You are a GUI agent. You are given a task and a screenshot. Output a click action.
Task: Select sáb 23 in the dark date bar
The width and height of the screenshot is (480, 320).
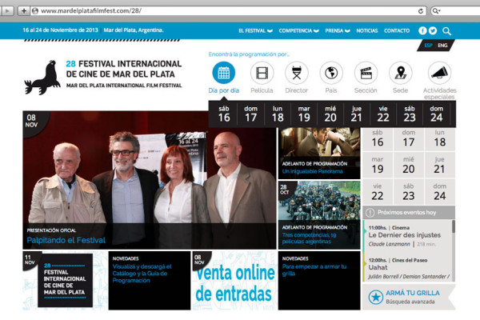pos(410,114)
